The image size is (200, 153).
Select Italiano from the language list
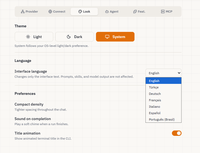point(164,107)
